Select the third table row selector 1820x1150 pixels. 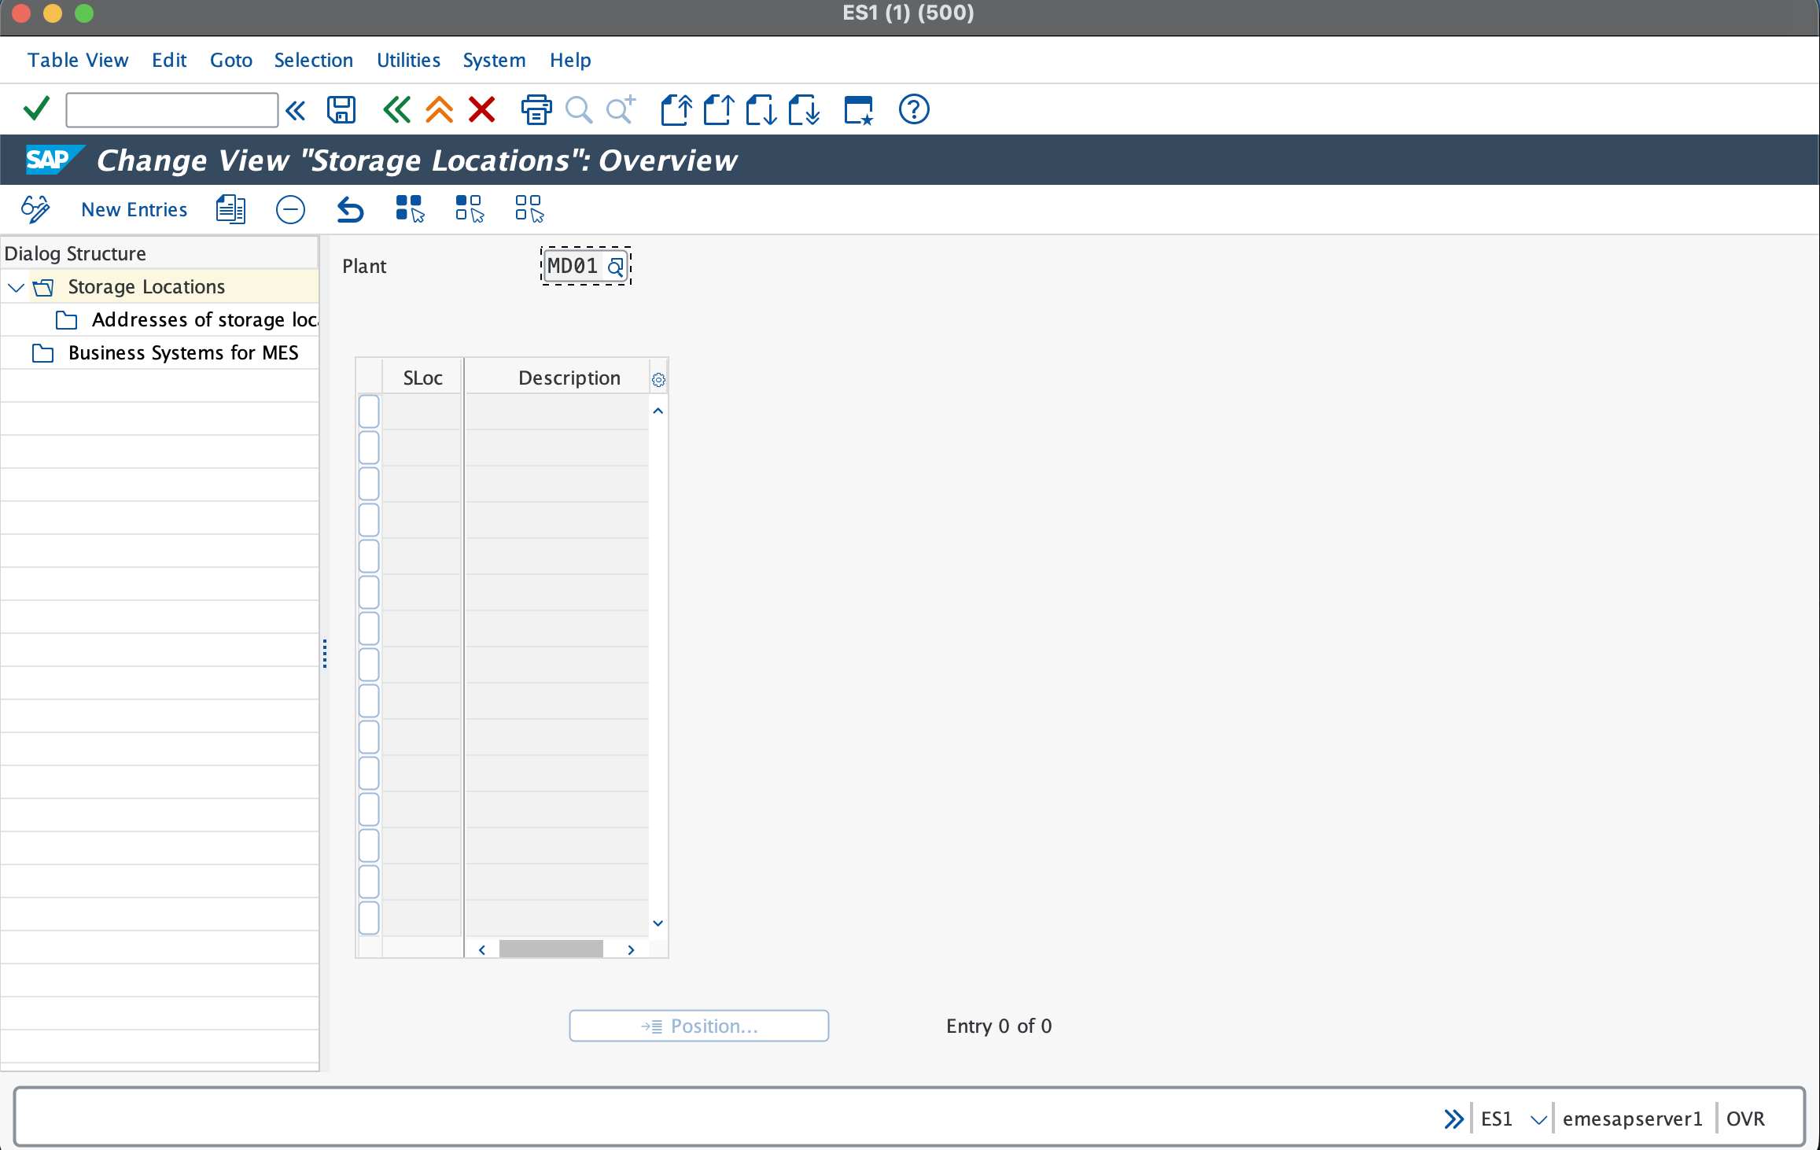click(369, 484)
